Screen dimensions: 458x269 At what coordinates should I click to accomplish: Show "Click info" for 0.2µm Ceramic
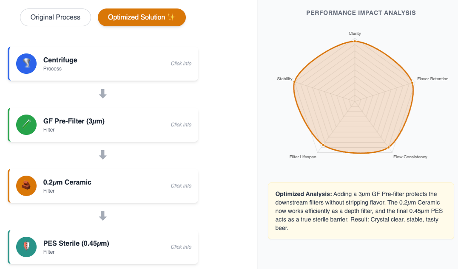[x=181, y=186]
